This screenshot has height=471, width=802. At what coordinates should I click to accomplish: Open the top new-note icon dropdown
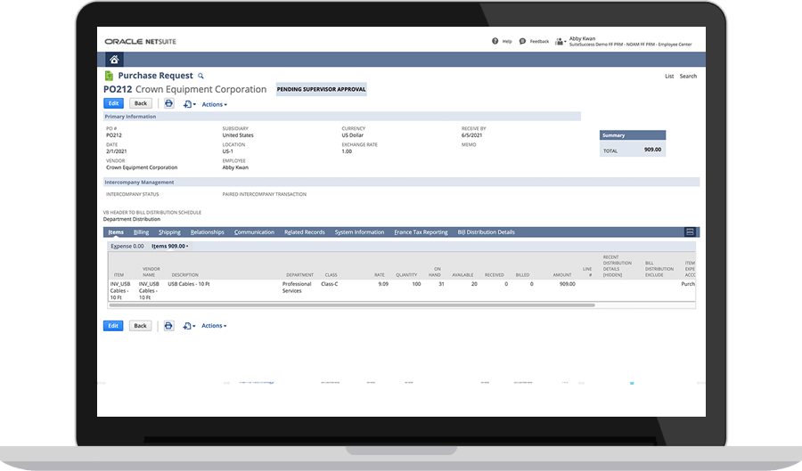(x=189, y=104)
